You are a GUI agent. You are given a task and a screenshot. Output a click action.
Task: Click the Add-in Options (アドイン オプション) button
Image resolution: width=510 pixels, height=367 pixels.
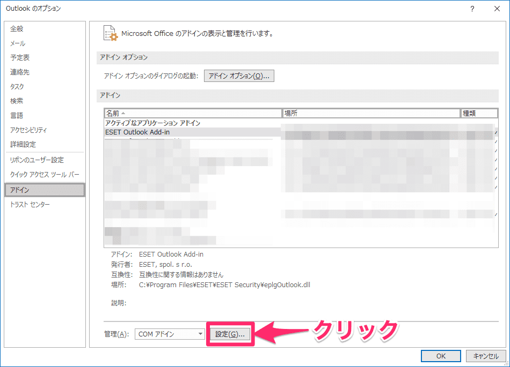pos(239,76)
